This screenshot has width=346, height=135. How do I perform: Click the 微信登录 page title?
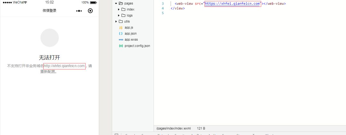pyautogui.click(x=49, y=11)
